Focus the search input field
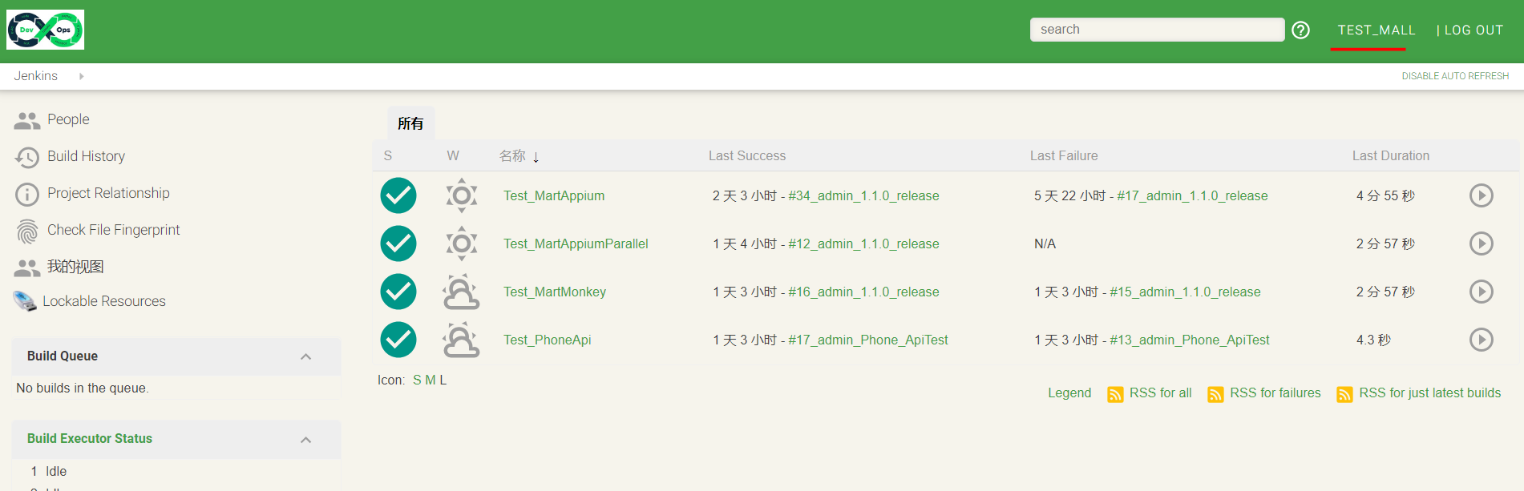1524x491 pixels. 1156,30
